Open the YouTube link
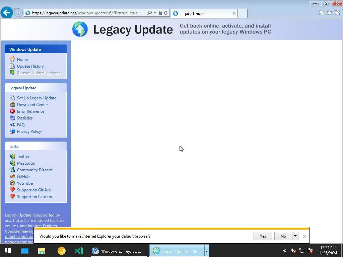This screenshot has height=257, width=343. (25, 183)
